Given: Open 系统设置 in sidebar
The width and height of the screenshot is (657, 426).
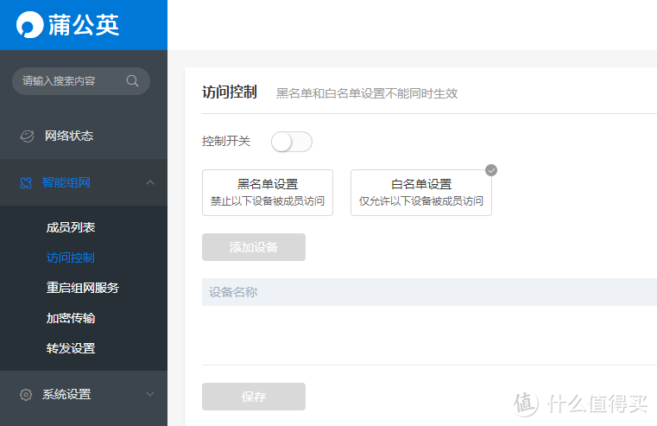Looking at the screenshot, I should click(x=84, y=394).
